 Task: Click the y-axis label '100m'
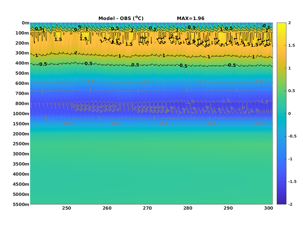22,33
